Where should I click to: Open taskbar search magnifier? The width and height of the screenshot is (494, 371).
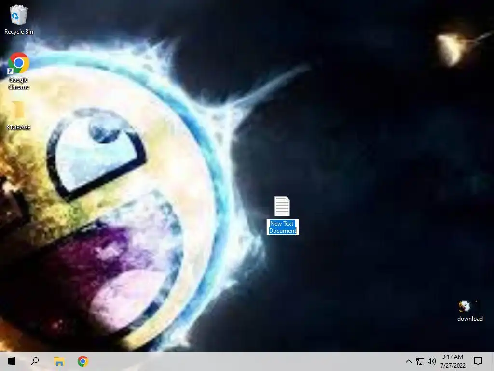[x=35, y=361]
